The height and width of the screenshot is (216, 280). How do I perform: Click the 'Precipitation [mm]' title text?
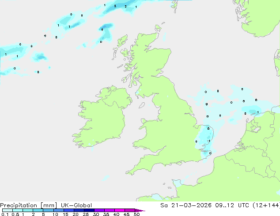pos(28,205)
